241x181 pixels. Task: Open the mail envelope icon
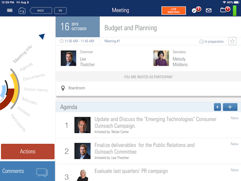tap(208, 10)
